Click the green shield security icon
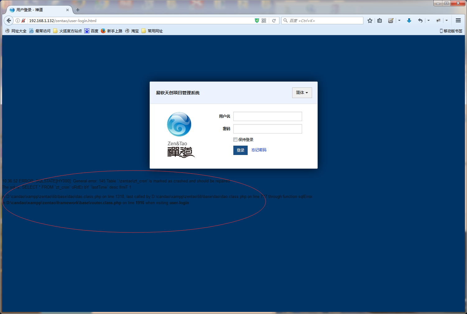The width and height of the screenshot is (467, 314). (257, 21)
